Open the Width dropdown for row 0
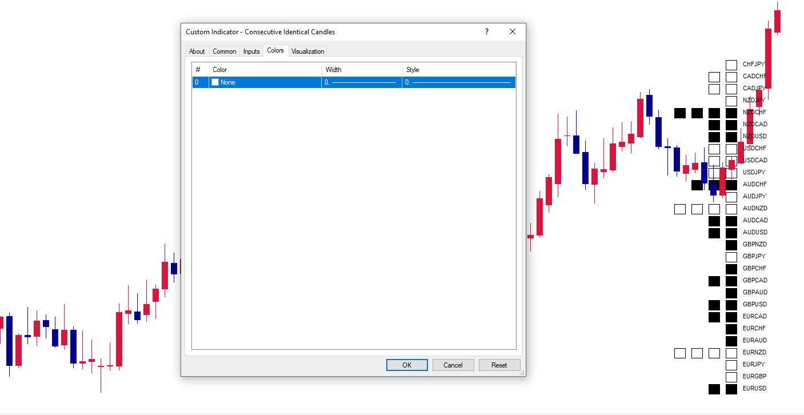This screenshot has height=415, width=804. click(x=362, y=82)
